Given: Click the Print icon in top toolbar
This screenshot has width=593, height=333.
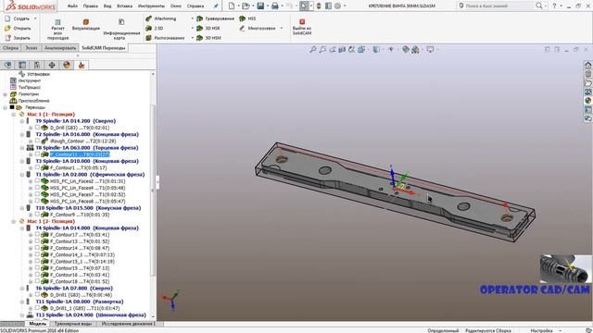Looking at the screenshot, I should coord(275,6).
